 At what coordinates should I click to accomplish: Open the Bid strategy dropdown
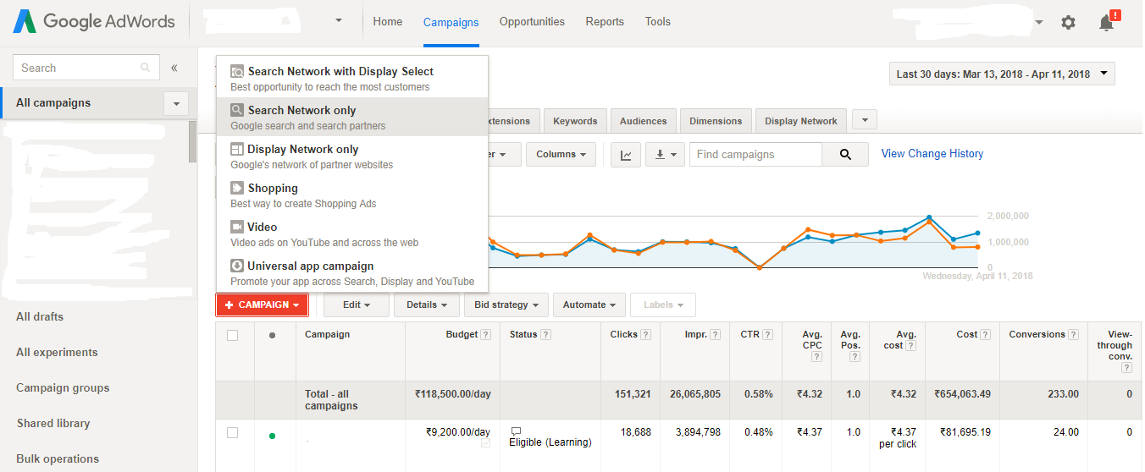tap(506, 305)
